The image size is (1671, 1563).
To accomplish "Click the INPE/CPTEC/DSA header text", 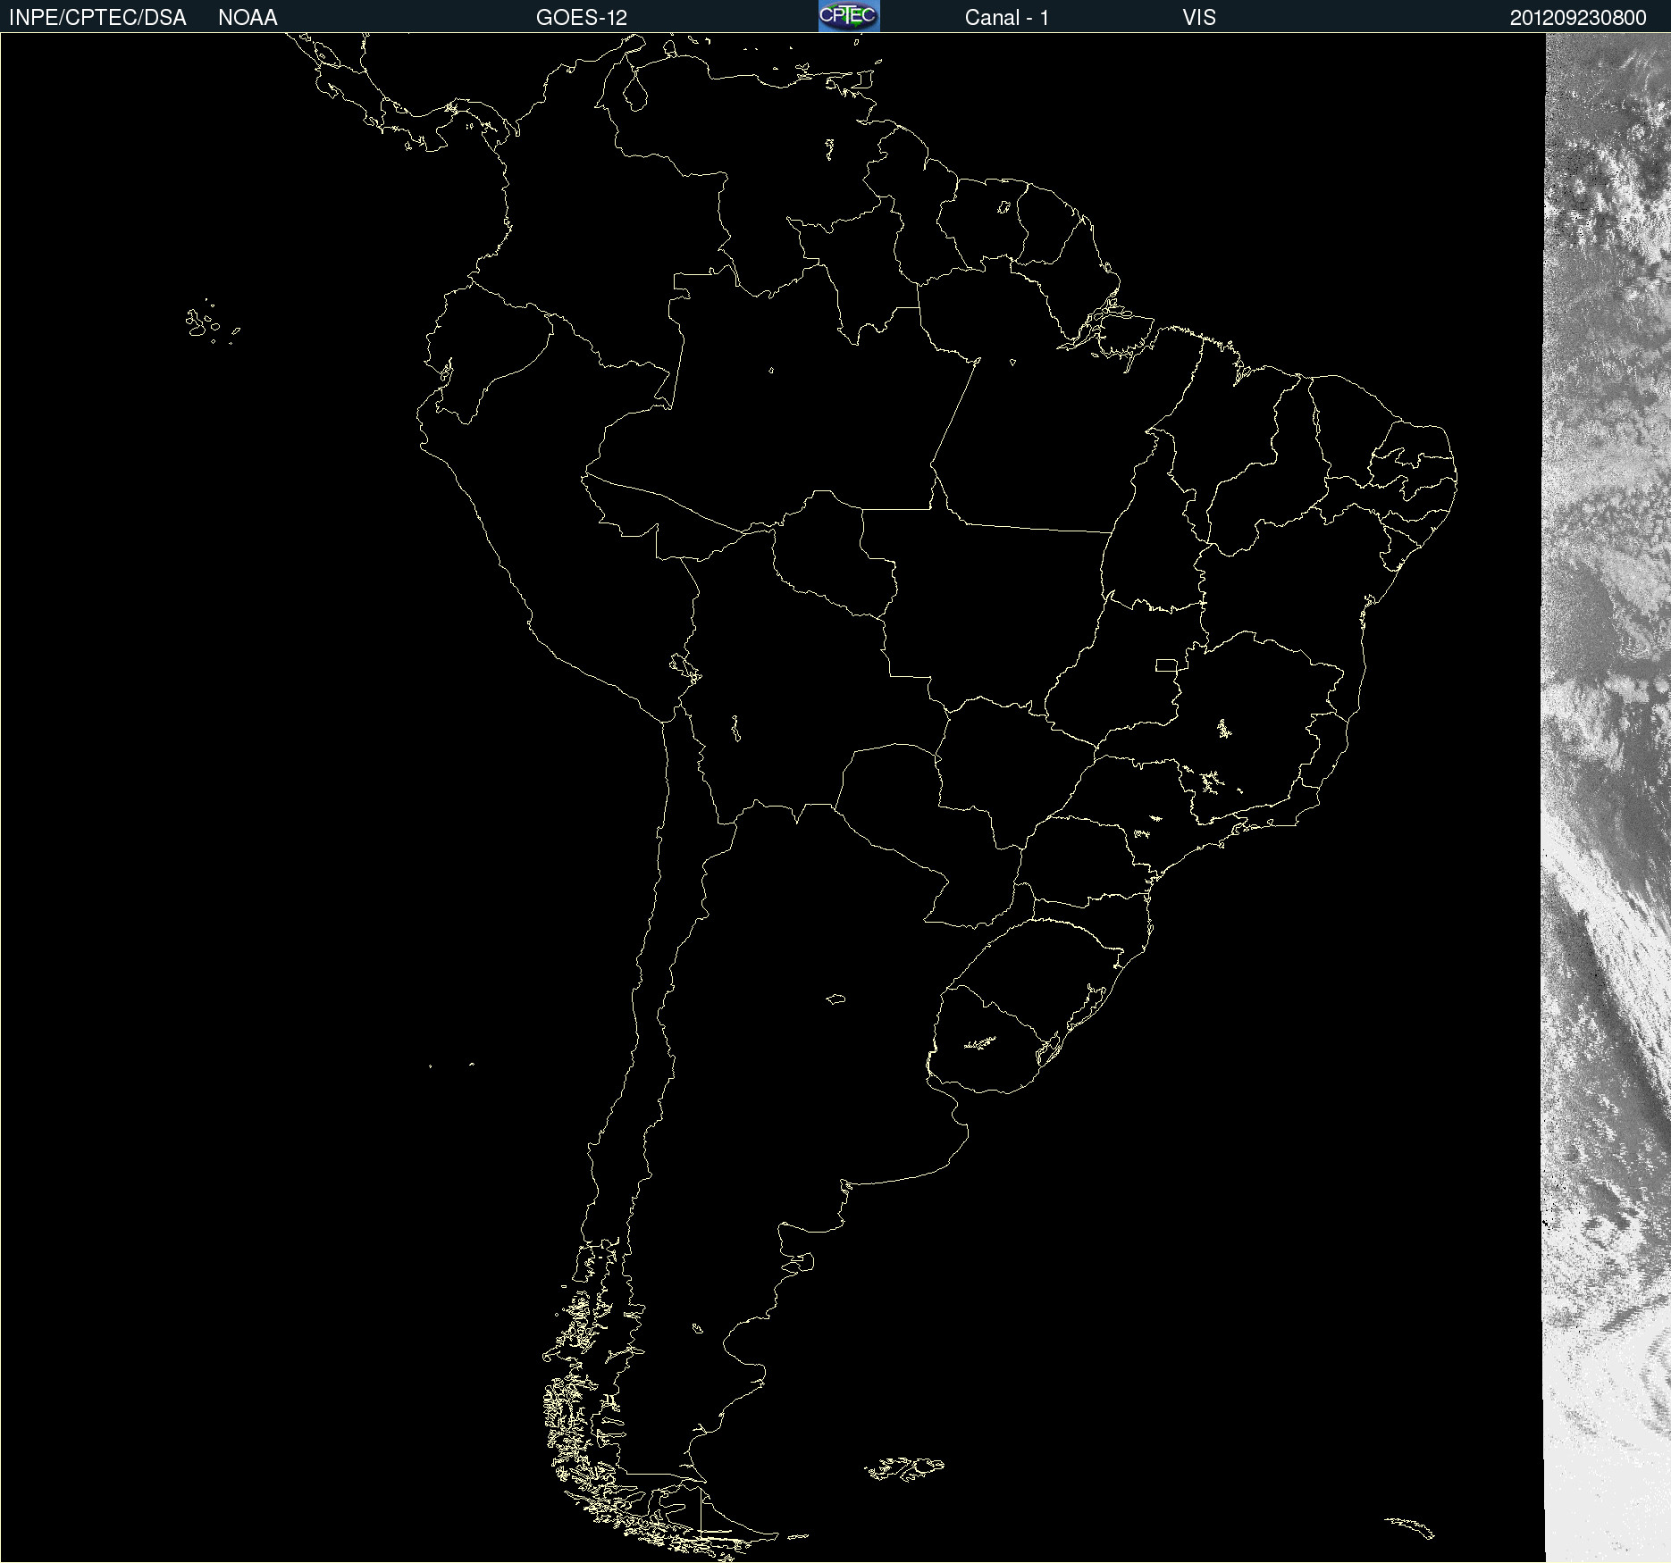I will [97, 18].
